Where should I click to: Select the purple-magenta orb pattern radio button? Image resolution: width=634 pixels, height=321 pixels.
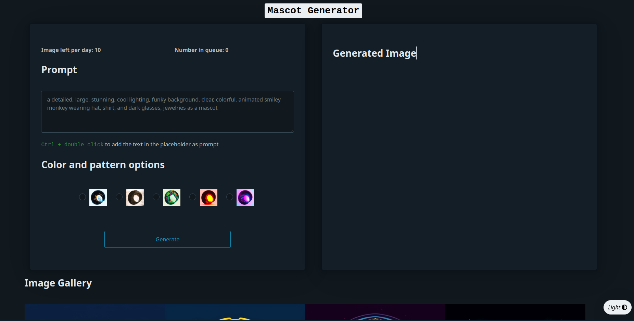coord(230,197)
